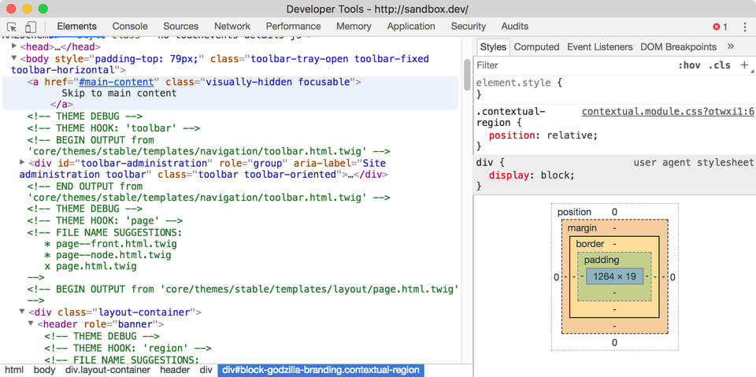Image resolution: width=756 pixels, height=377 pixels.
Task: Open the DevTools three-dot customize menu
Action: point(745,27)
